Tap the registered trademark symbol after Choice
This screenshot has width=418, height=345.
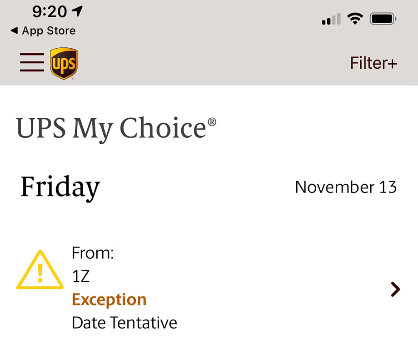(x=212, y=122)
